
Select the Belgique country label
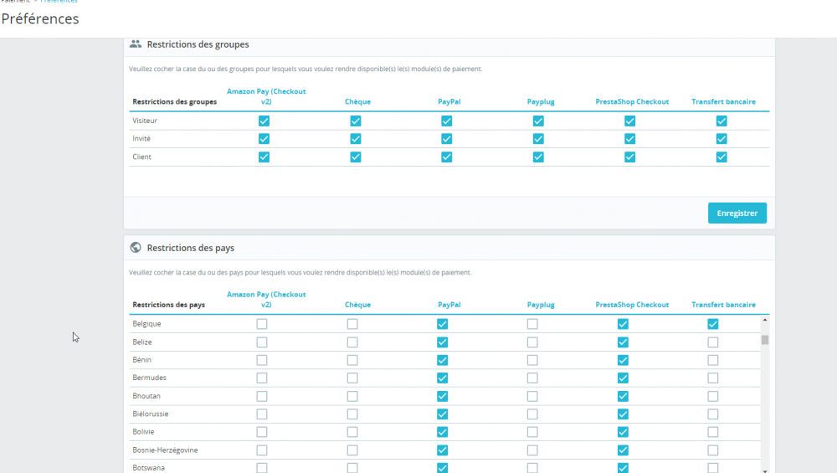[146, 324]
